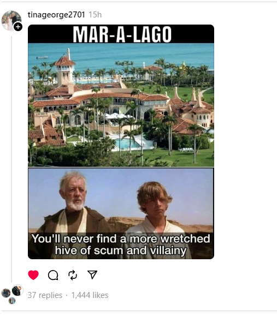The image size is (277, 316).
Task: Click the MAR-A-LAGO meme title banner
Action: coord(121,34)
